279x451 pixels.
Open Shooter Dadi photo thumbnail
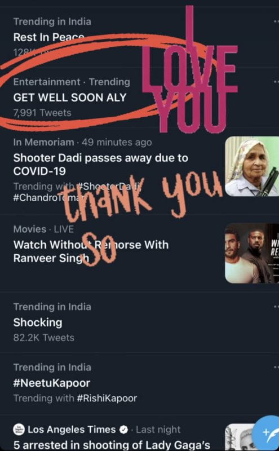[x=252, y=166]
